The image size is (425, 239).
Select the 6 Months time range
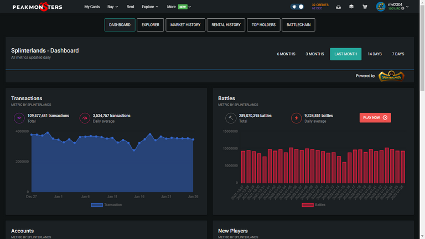coord(286,54)
